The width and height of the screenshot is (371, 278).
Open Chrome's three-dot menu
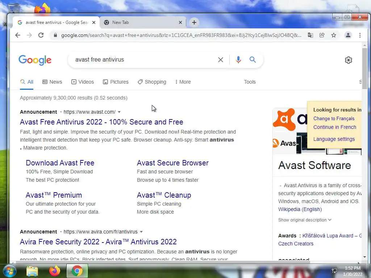360,35
